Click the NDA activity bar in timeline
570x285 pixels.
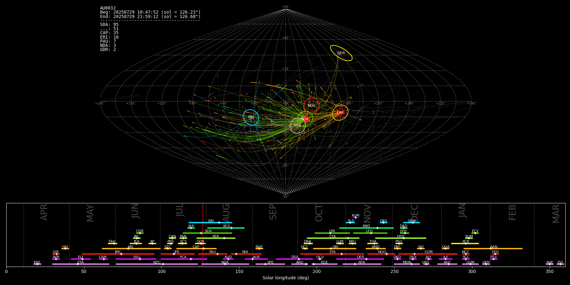coord(225,264)
